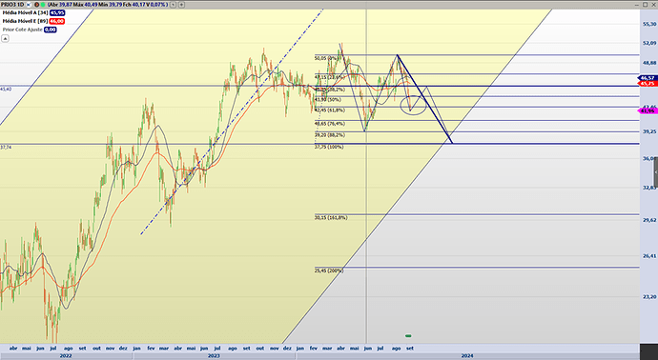Click the 2023 year segment on time axis
The width and height of the screenshot is (658, 360).
(214, 356)
